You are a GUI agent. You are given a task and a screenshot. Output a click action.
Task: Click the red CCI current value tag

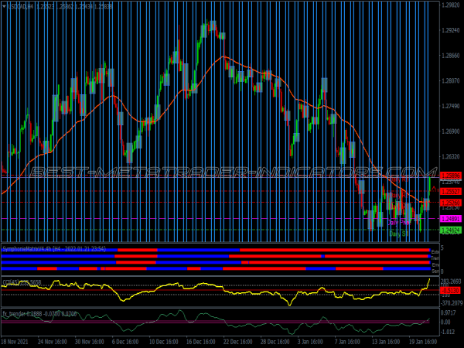[451, 290]
